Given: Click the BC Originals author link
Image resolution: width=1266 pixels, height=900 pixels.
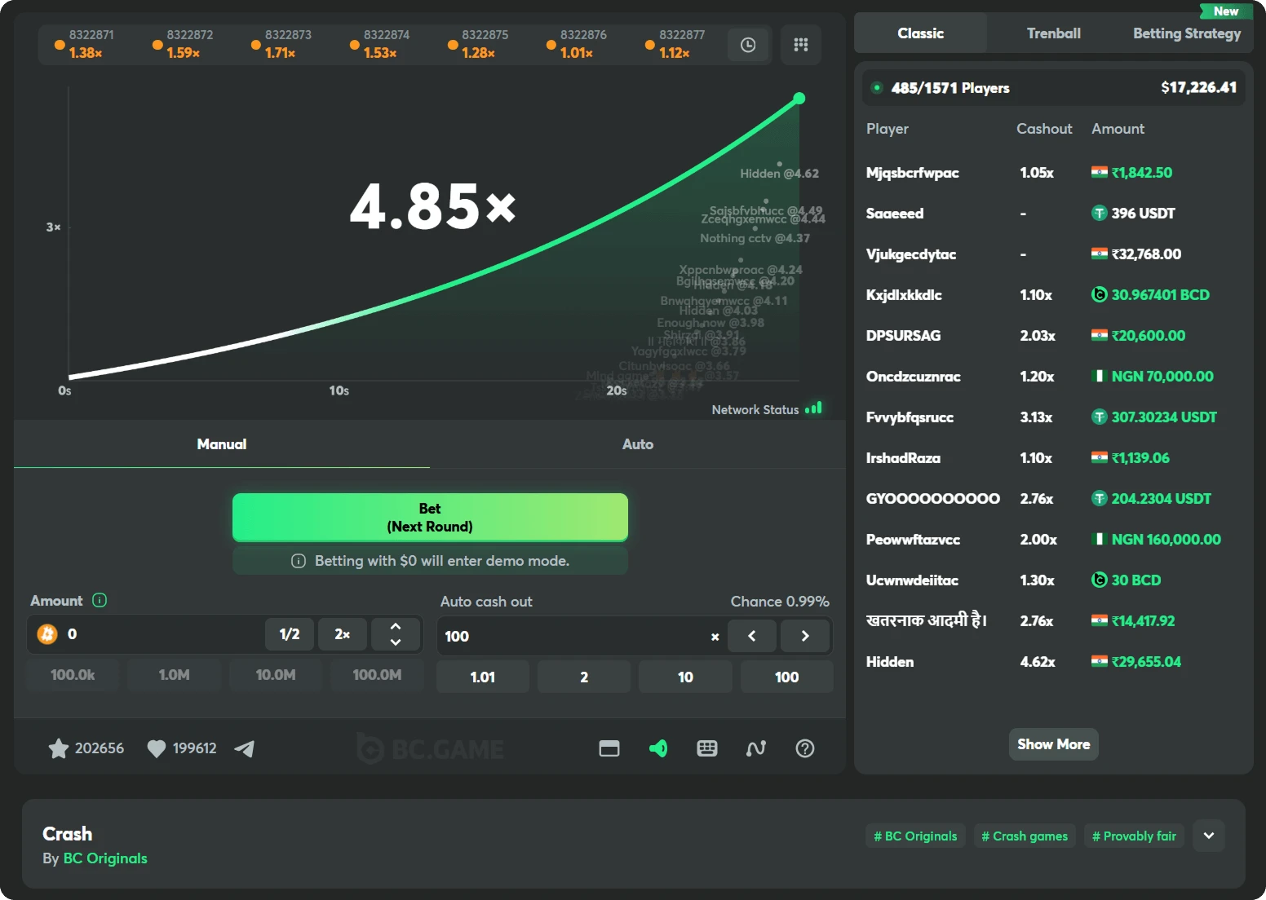Looking at the screenshot, I should point(105,858).
